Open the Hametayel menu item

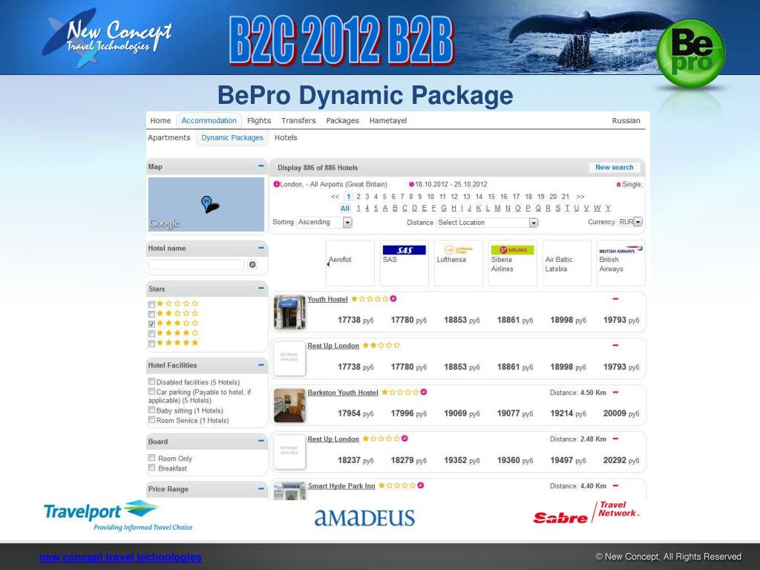[388, 121]
